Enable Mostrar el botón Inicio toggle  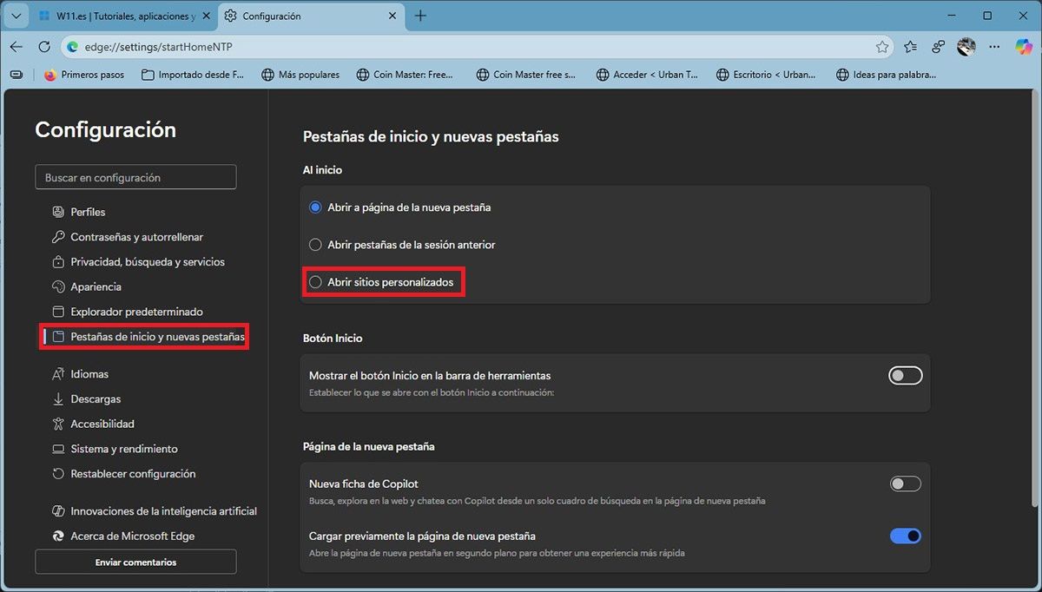[905, 376]
